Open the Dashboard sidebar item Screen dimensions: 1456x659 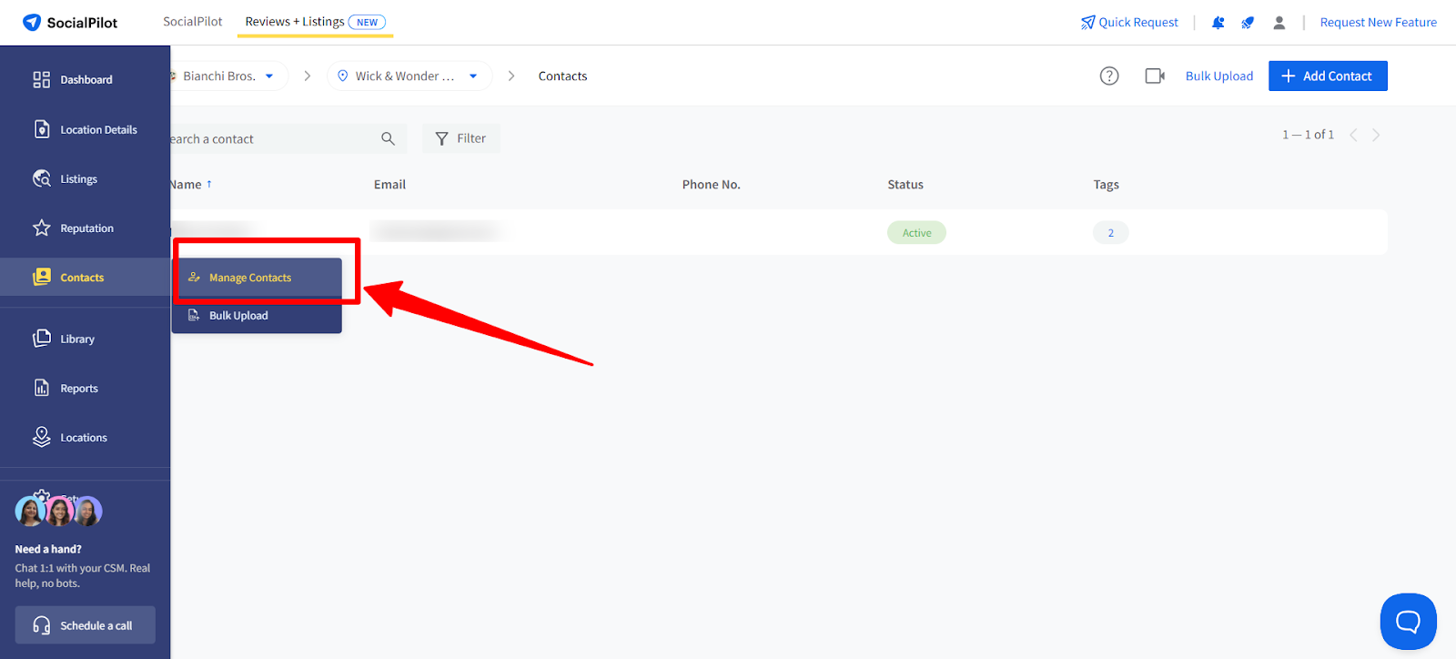tap(85, 80)
